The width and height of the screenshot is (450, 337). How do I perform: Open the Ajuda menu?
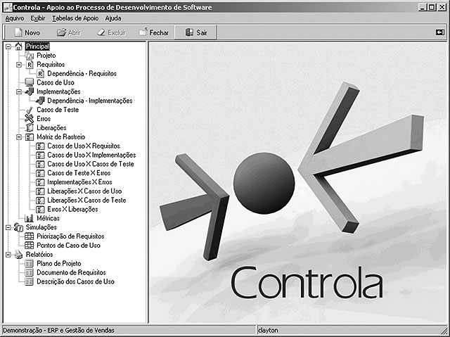[x=113, y=18]
